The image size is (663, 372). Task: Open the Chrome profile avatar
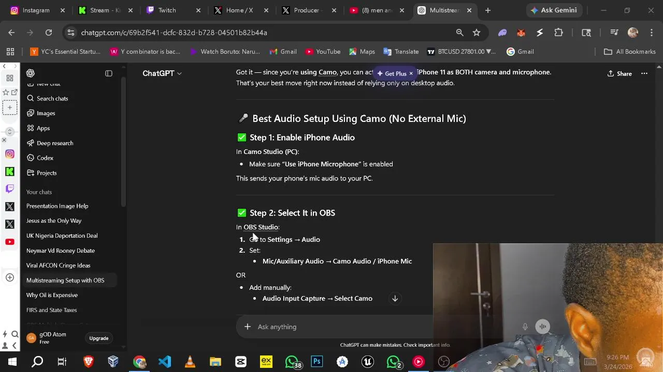(633, 33)
